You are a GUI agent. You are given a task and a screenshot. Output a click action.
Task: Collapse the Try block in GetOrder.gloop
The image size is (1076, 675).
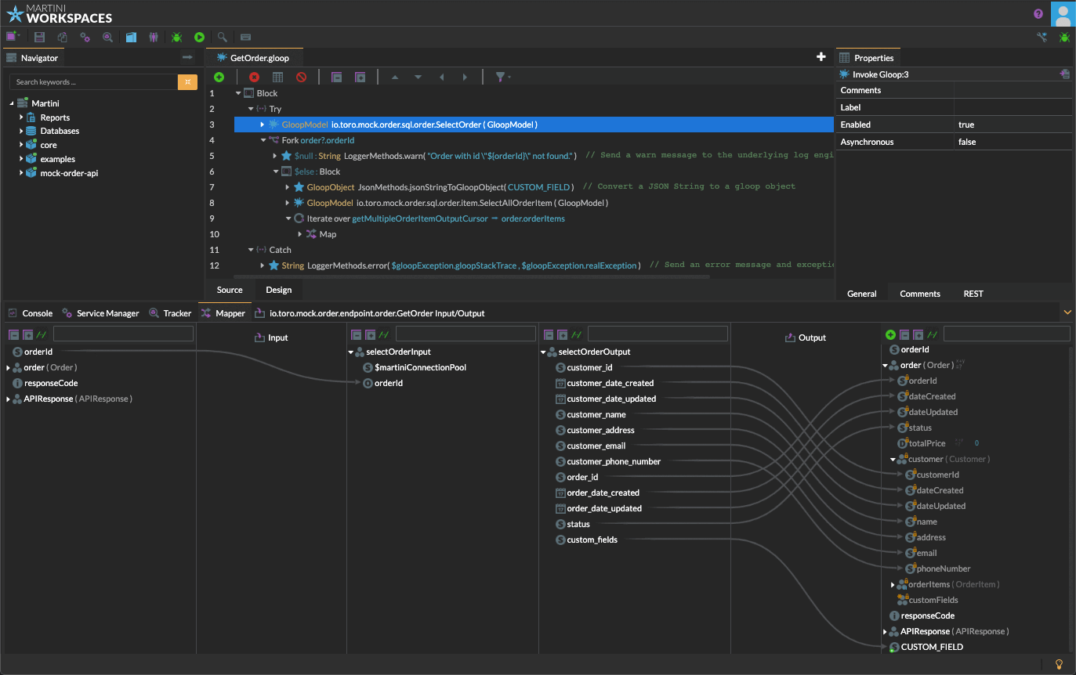click(250, 108)
